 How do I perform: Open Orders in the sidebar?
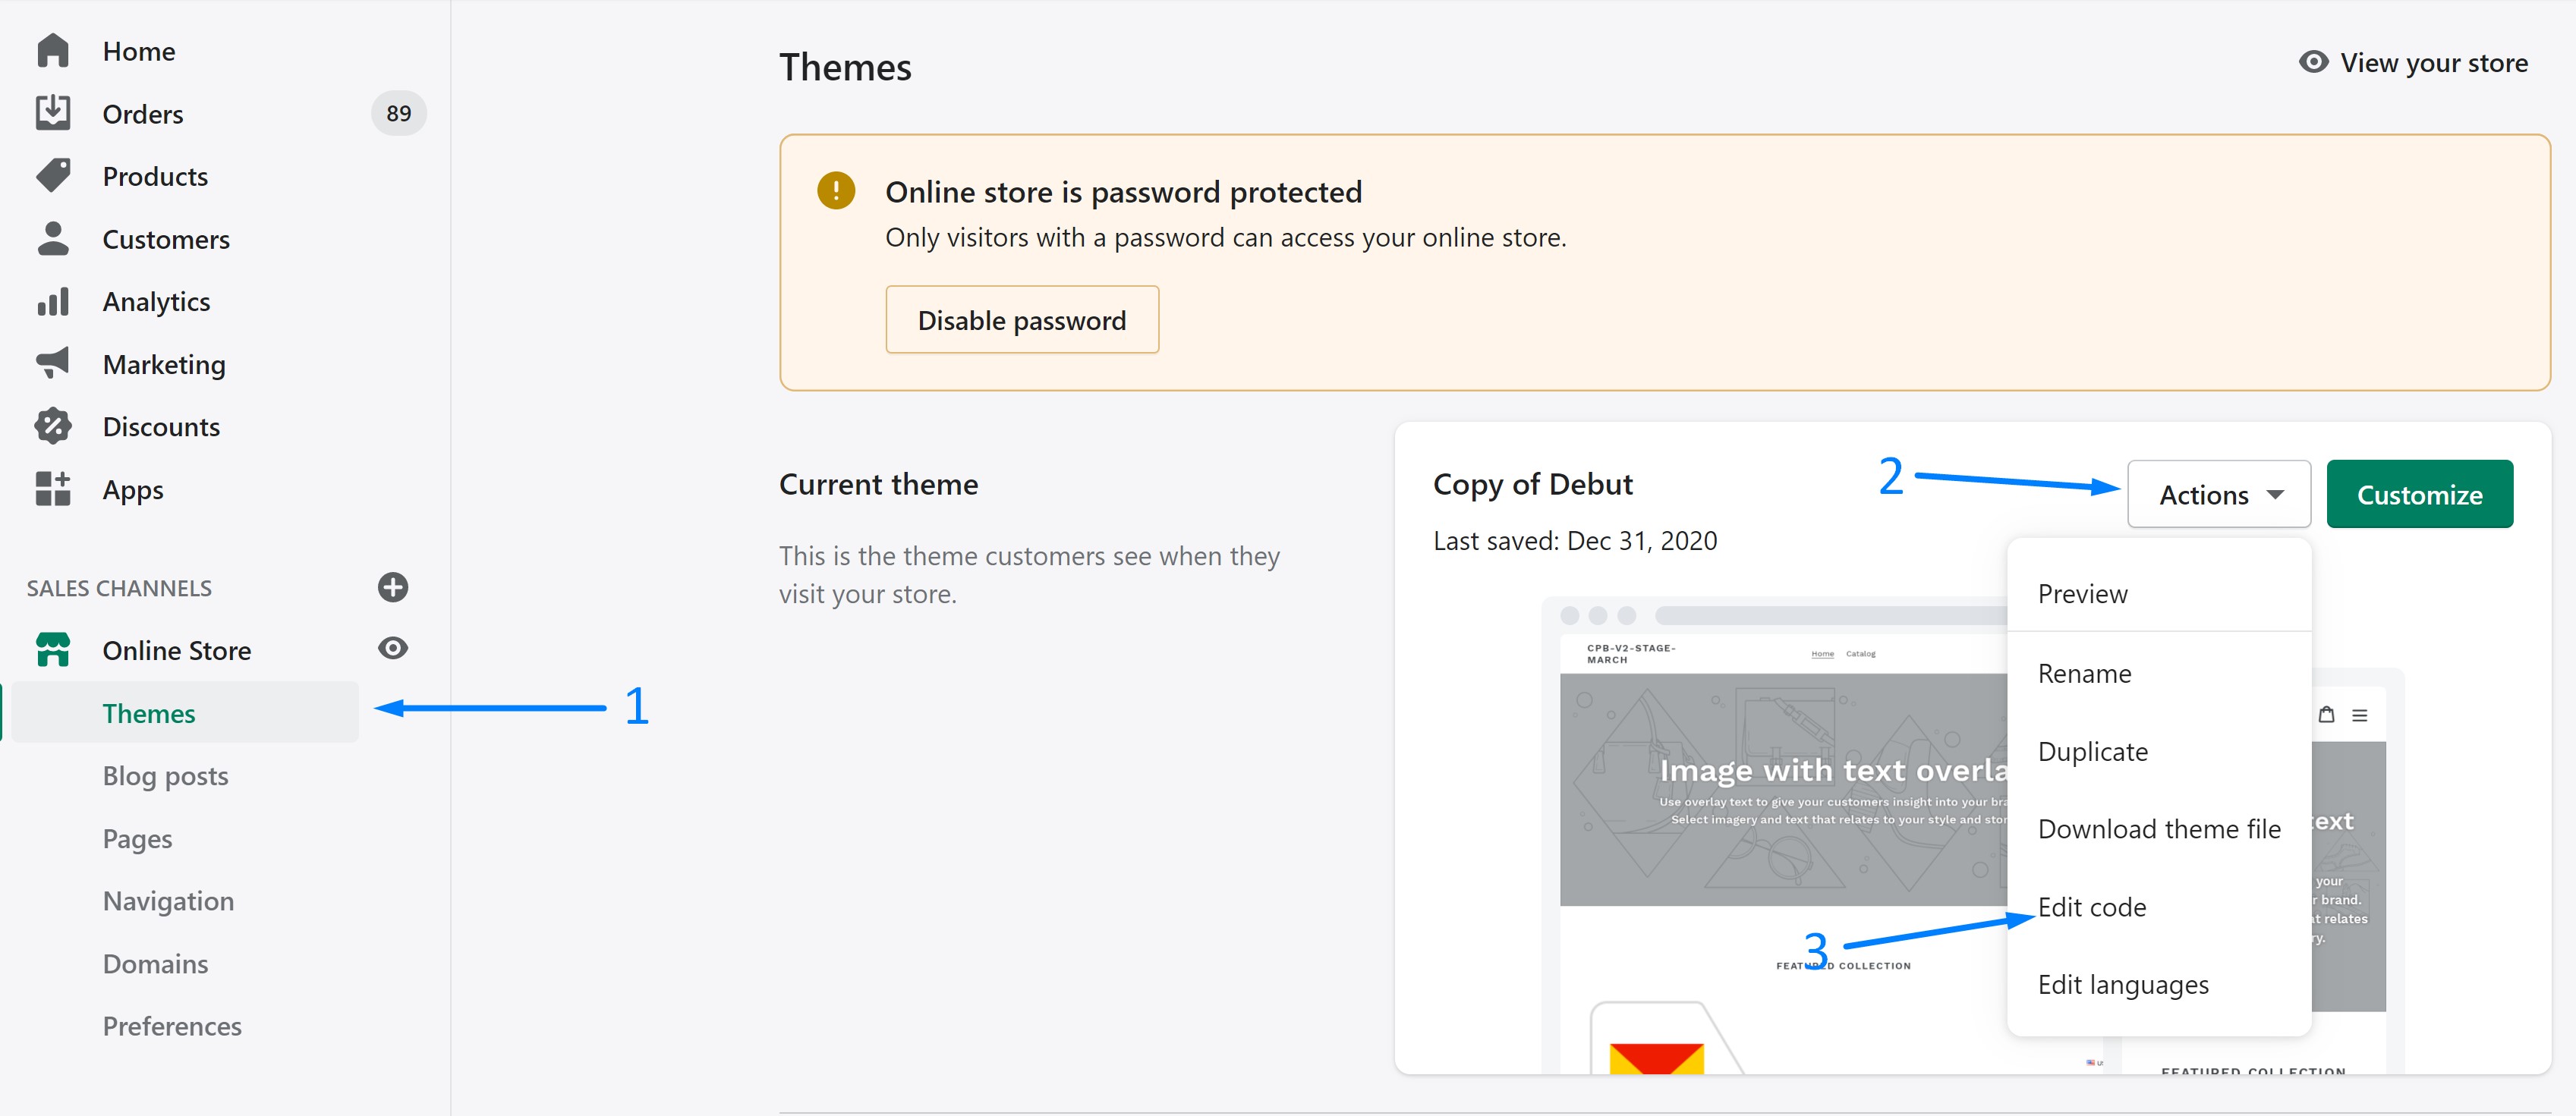point(143,114)
